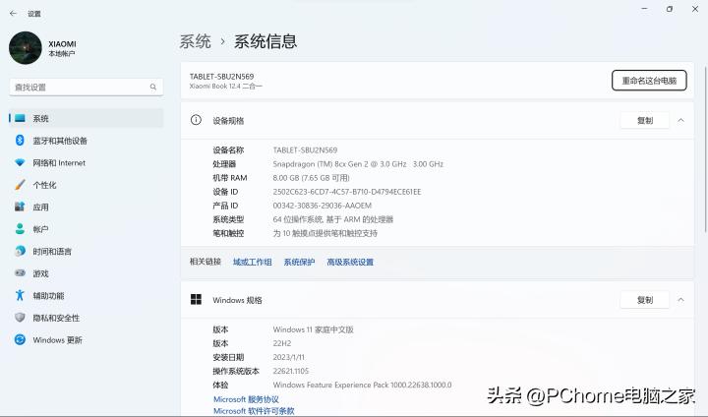Select the 为 10 触摸点 pen and touch text
This screenshot has height=417, width=708.
click(325, 233)
